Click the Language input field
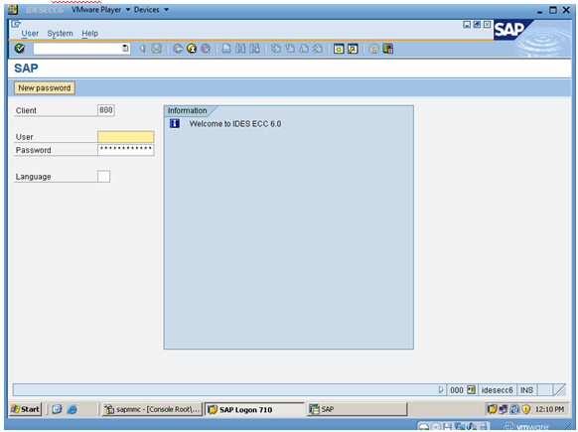The image size is (578, 432). pyautogui.click(x=104, y=176)
